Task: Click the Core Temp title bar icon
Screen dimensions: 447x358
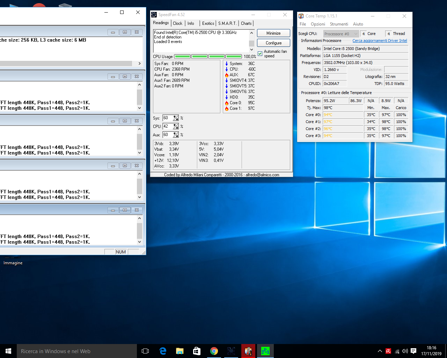Action: (301, 16)
